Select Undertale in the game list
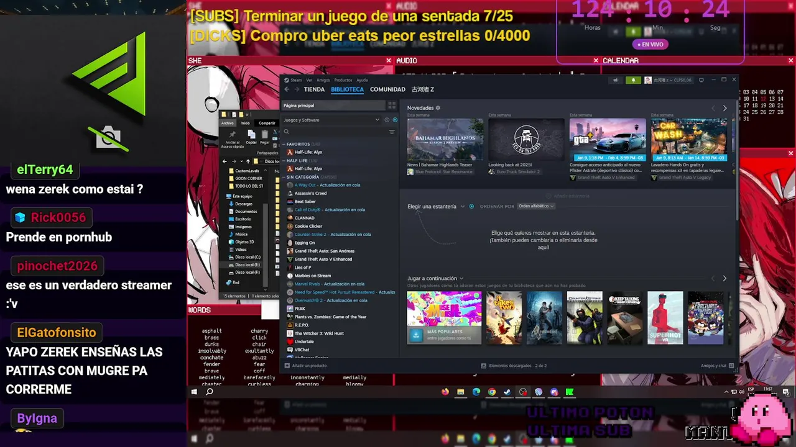Image resolution: width=796 pixels, height=447 pixels. click(300, 341)
